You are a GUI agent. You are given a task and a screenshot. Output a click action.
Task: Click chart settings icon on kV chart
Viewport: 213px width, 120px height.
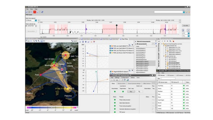click(x=129, y=70)
